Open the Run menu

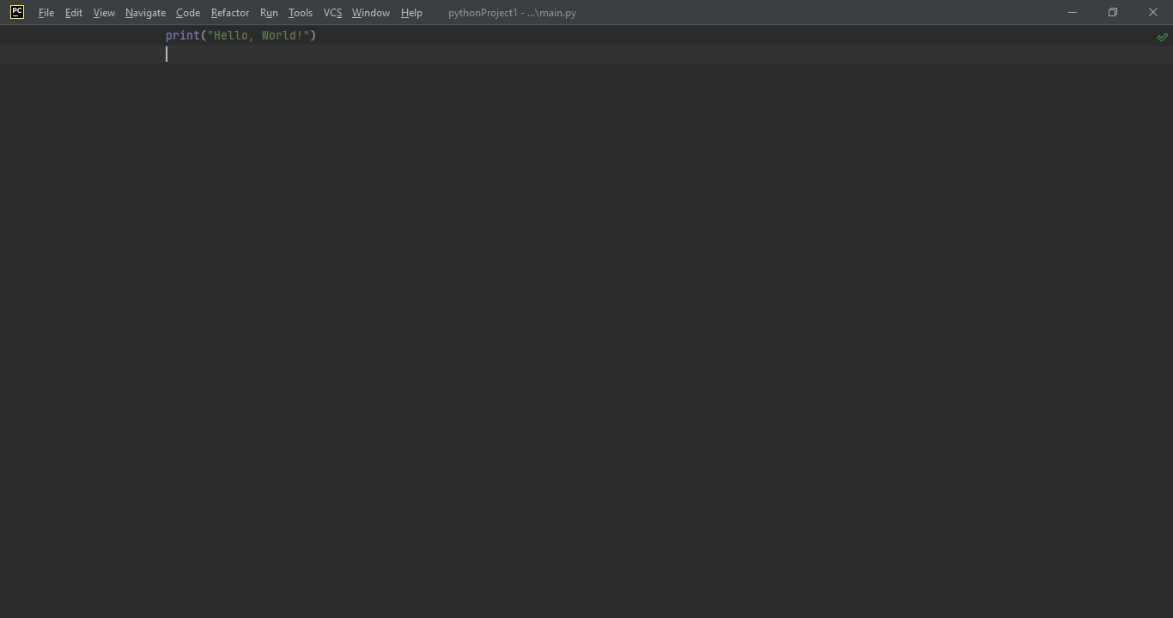click(269, 12)
